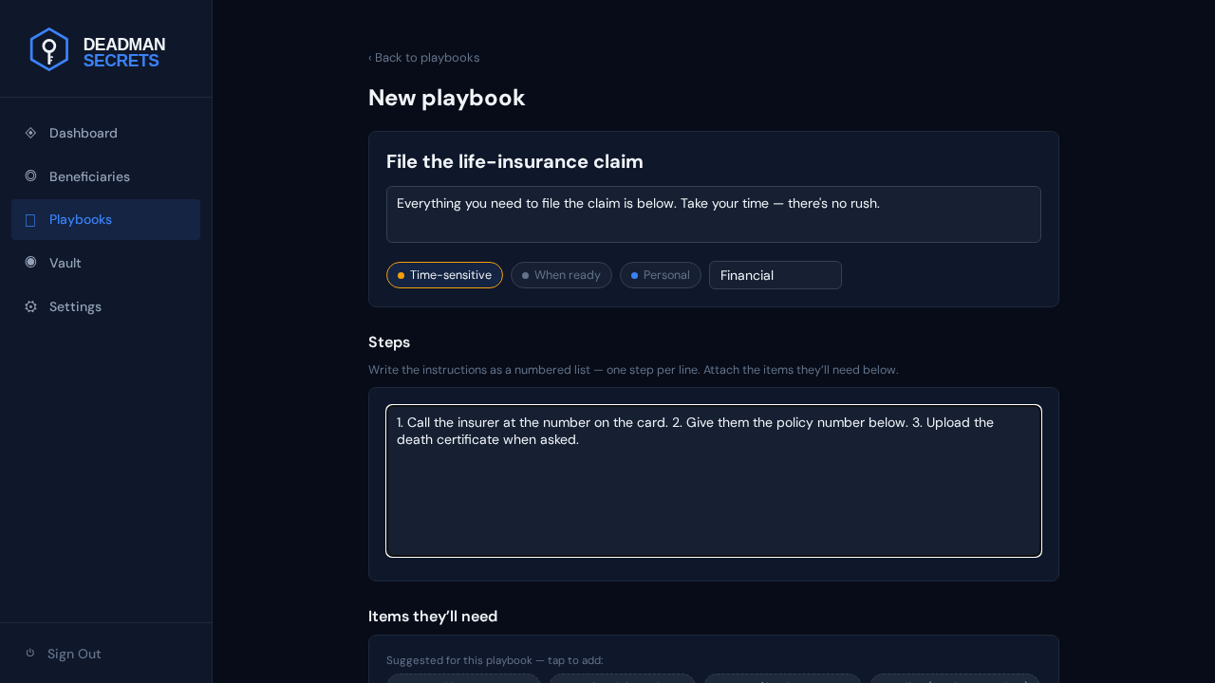Image resolution: width=1215 pixels, height=683 pixels.
Task: Click Sign Out
Action: tap(74, 654)
